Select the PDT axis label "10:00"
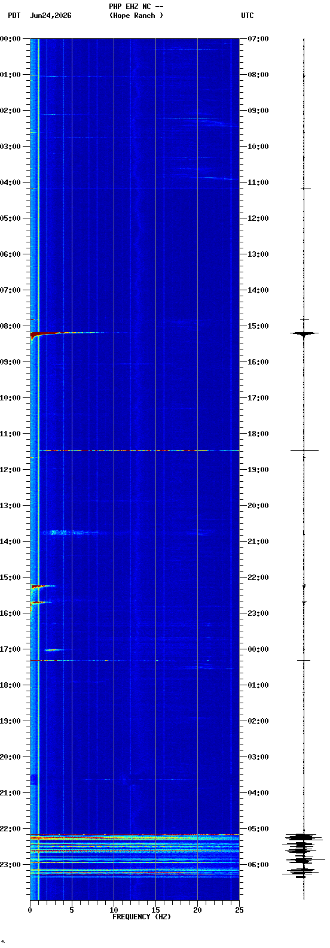Image resolution: width=330 pixels, height=948 pixels. tap(11, 398)
